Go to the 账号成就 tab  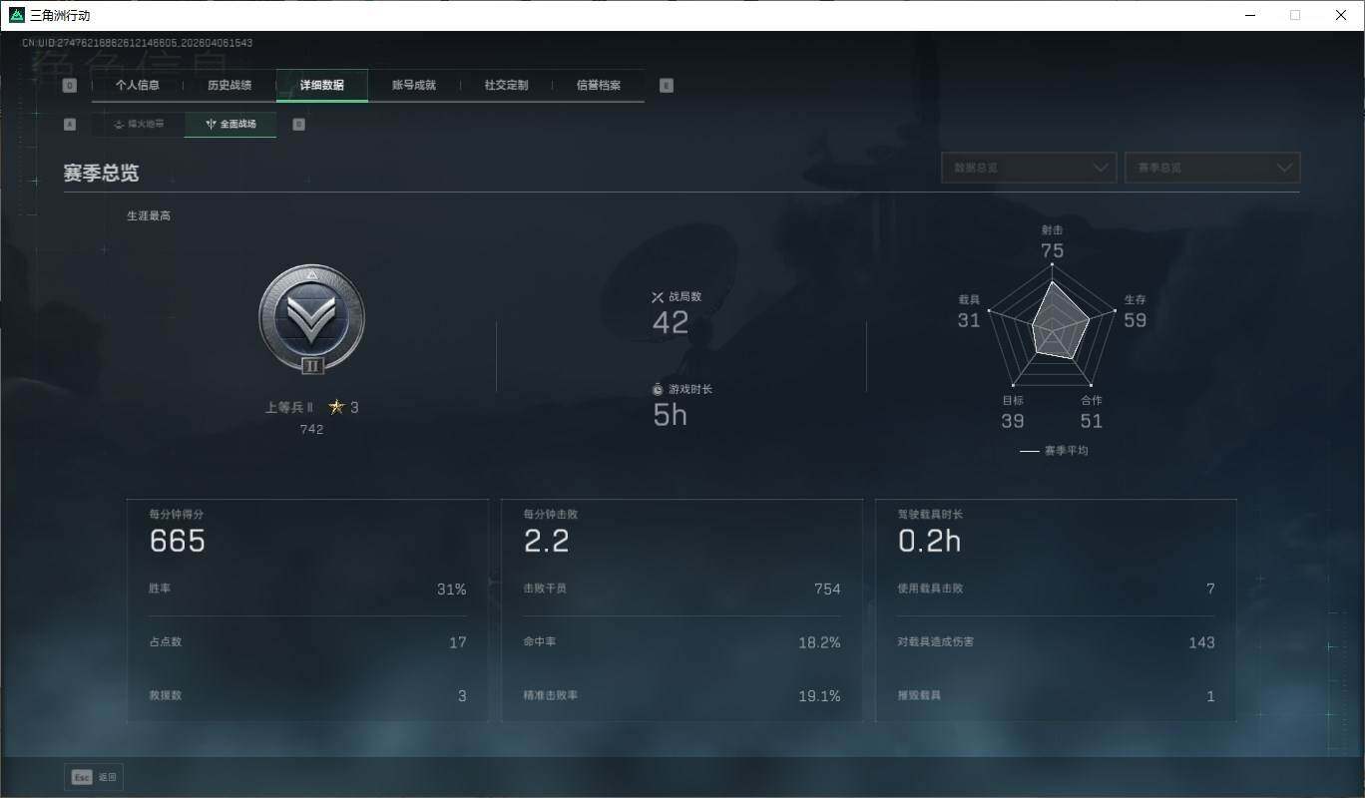click(x=414, y=86)
